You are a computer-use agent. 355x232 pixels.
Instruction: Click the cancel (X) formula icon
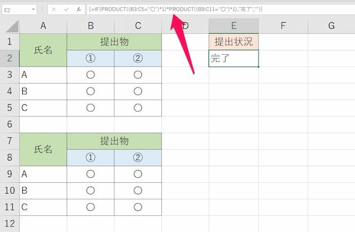(53, 9)
